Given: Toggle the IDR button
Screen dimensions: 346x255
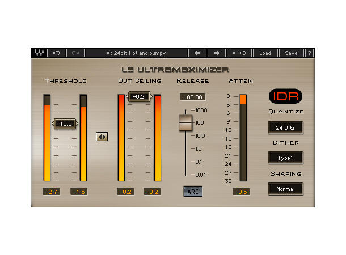Looking at the screenshot, I should [x=285, y=96].
